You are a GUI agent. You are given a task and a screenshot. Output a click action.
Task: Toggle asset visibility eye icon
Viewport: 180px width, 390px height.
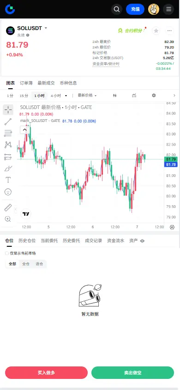(x=142, y=241)
